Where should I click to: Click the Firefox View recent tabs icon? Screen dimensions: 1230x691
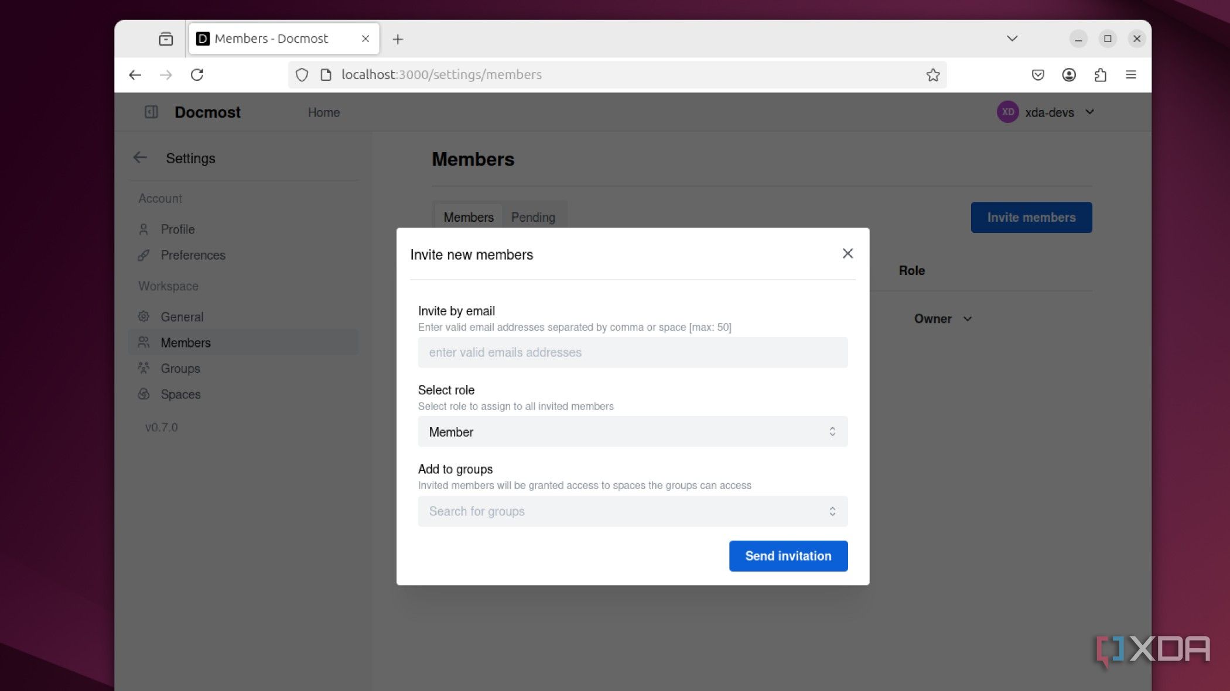pos(166,39)
